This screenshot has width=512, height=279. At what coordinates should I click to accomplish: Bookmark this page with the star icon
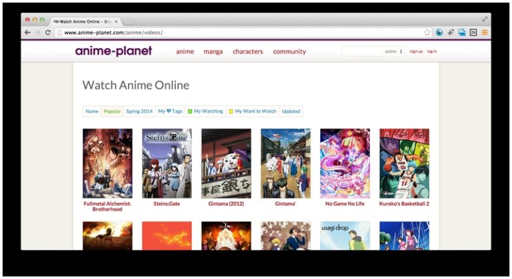pyautogui.click(x=427, y=32)
